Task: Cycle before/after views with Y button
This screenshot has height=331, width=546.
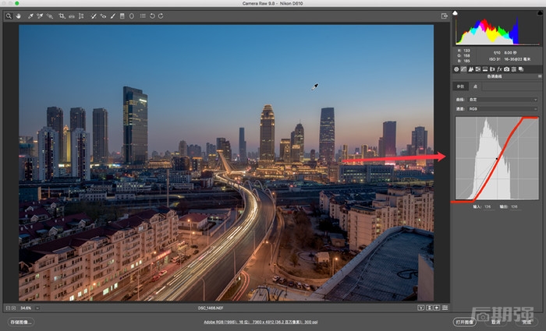Action: tap(420, 308)
